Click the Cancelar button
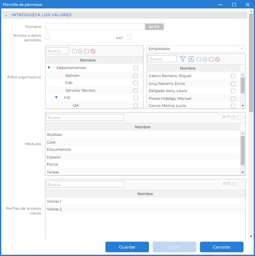255x256 pixels. point(221,247)
